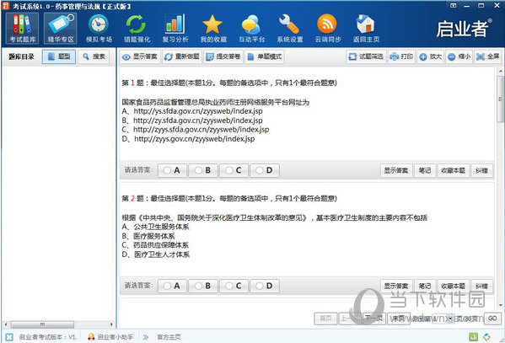This screenshot has width=505, height=343.
Task: Go to 下一页 next page
Action: tap(374, 319)
